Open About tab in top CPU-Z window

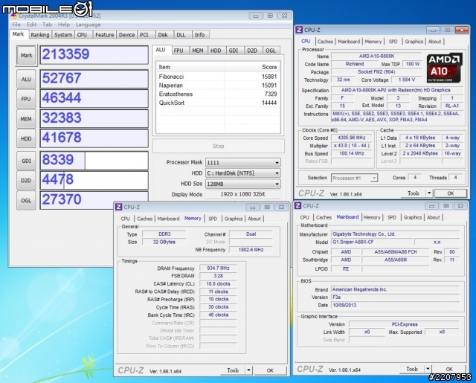tap(434, 42)
